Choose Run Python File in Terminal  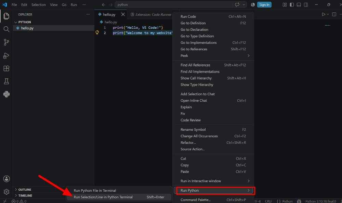[119, 191]
